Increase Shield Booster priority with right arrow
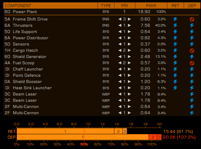201x149 pixels. tap(129, 82)
